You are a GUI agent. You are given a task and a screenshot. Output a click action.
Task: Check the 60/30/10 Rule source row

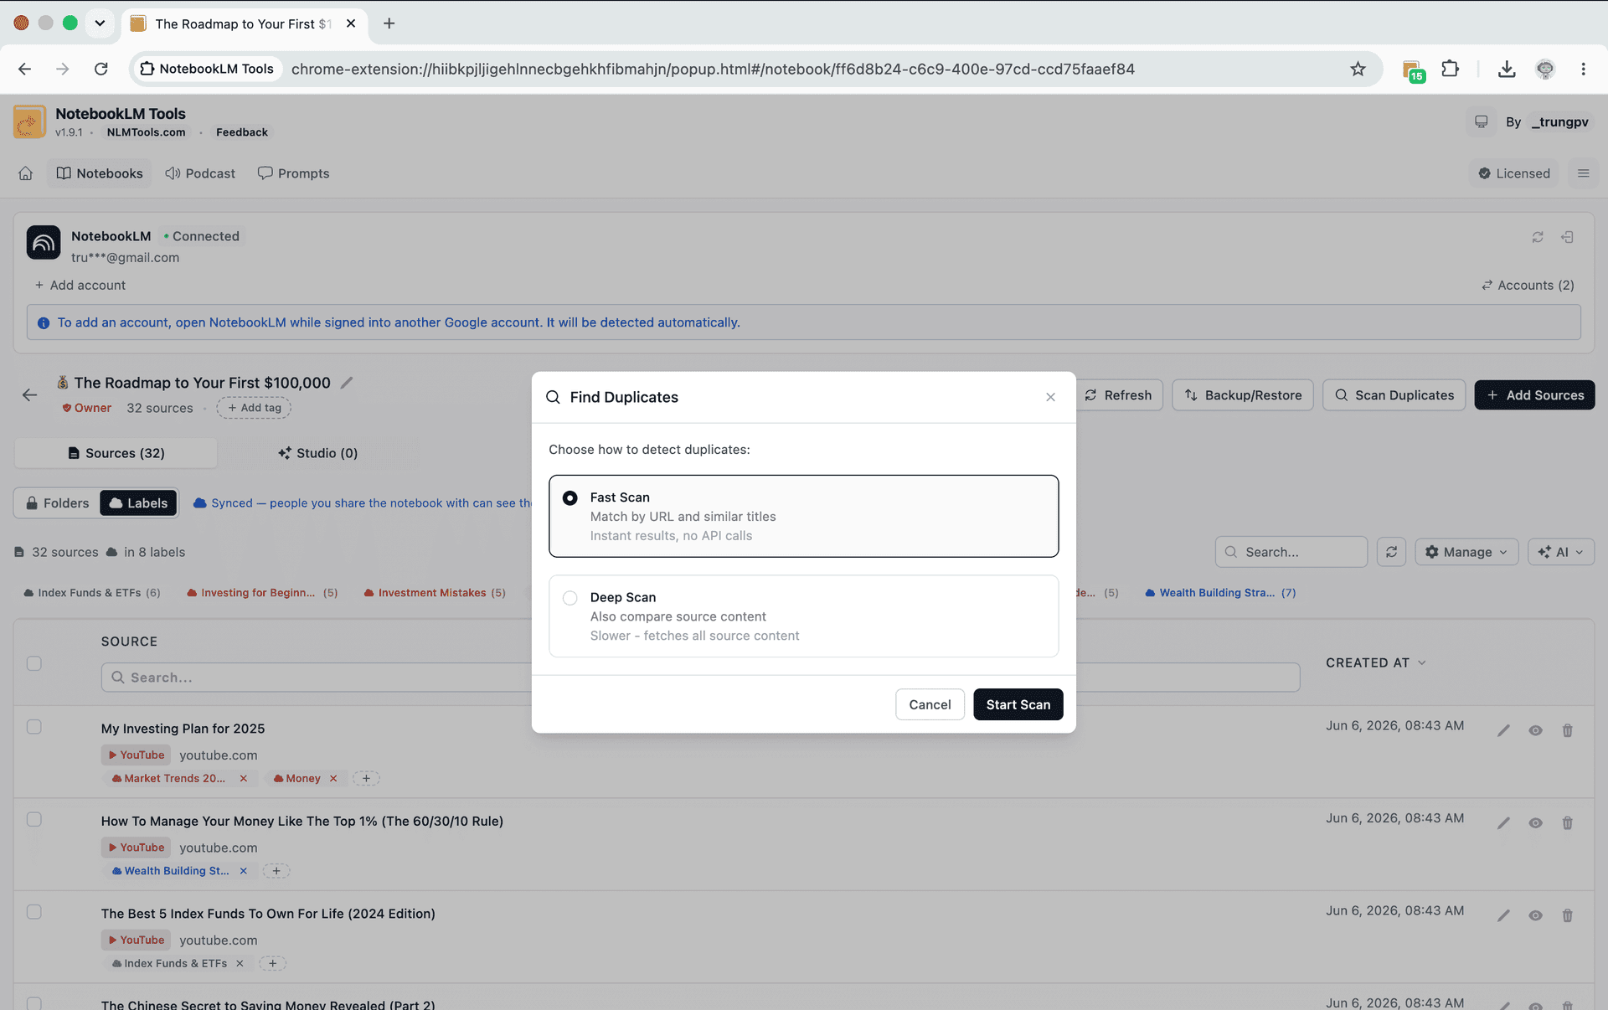(34, 819)
